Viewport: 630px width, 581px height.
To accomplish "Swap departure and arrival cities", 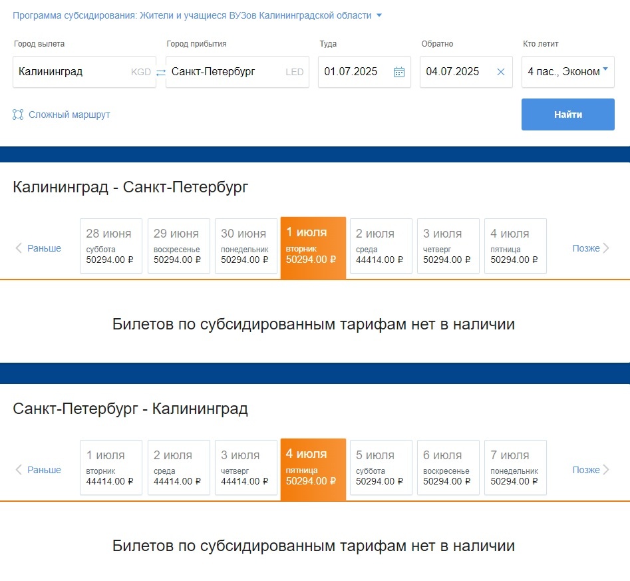I will pos(160,71).
